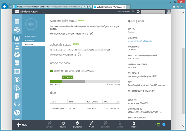Screen dimensions: 186x131
Task: Open a new browser tab
Action: coord(128,7)
